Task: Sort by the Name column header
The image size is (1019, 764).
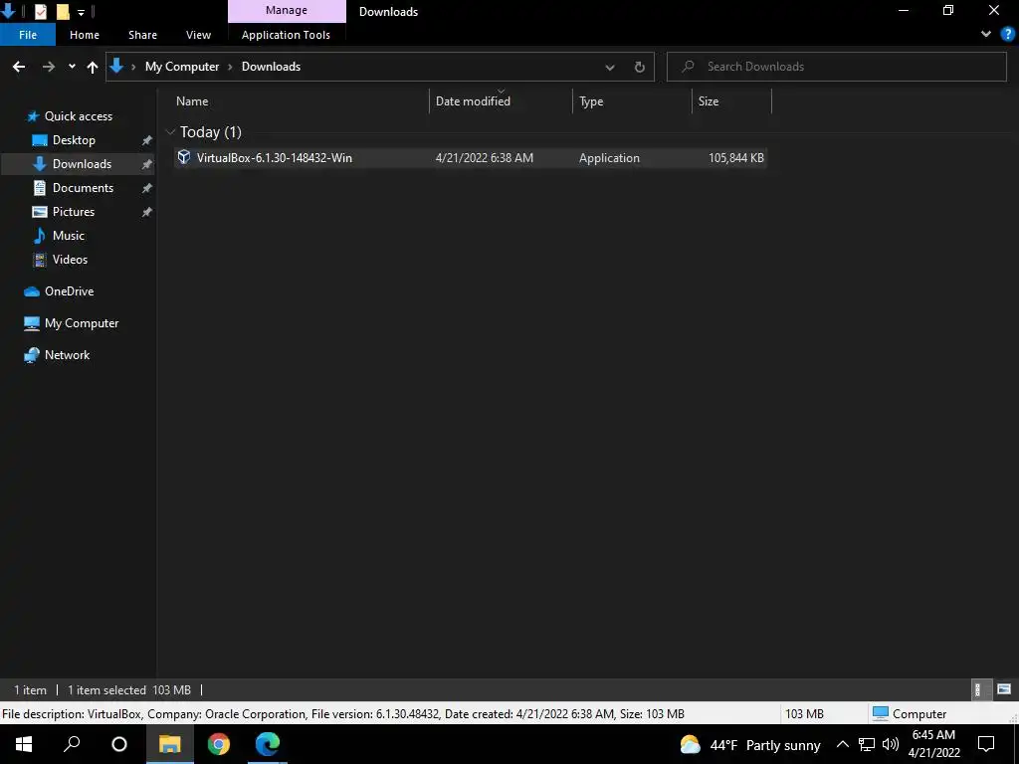Action: 192,101
